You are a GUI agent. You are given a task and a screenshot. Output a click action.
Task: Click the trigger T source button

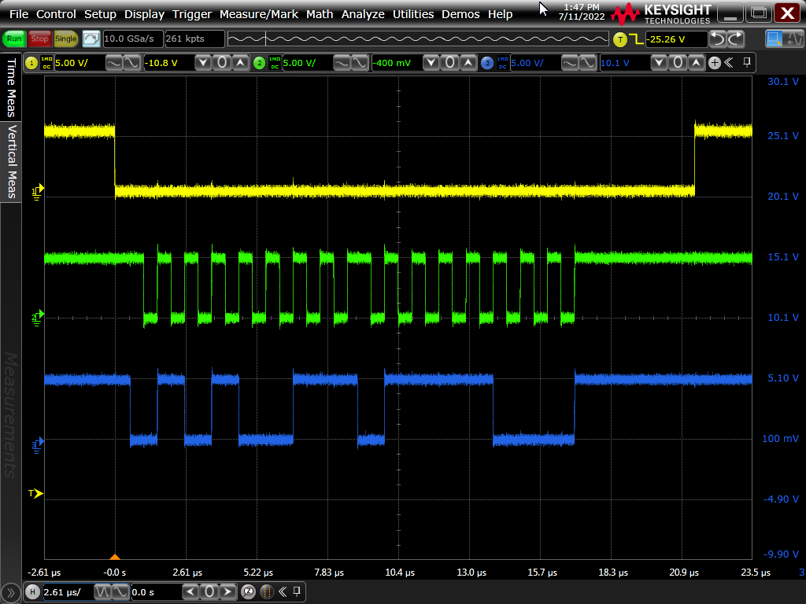(620, 39)
